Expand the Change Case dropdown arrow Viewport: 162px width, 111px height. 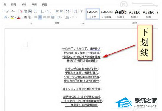pyautogui.click(x=16, y=11)
